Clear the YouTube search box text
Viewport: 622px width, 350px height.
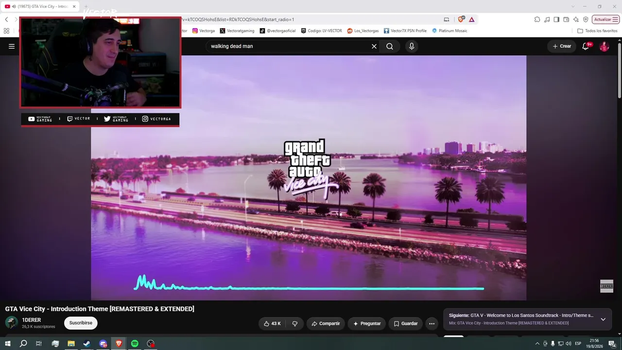click(x=374, y=46)
